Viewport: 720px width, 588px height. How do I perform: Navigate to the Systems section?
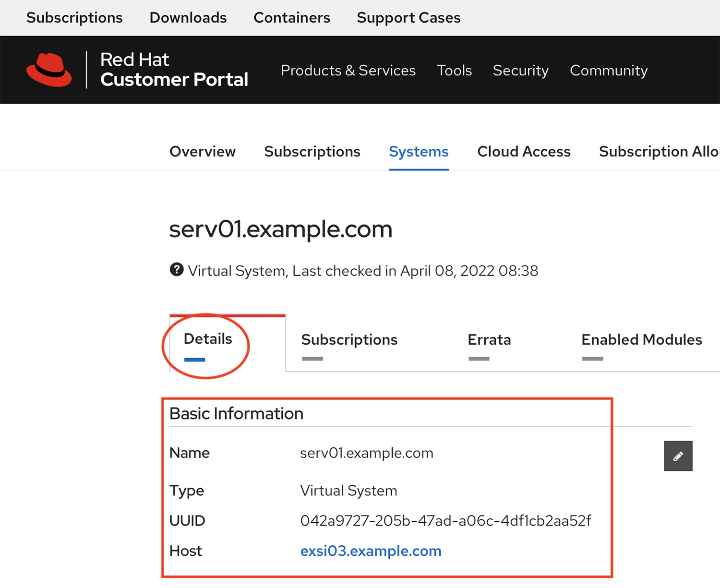click(x=418, y=151)
